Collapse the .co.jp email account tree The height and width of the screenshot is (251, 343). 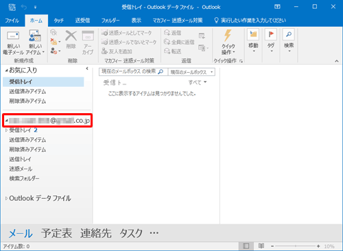7,121
